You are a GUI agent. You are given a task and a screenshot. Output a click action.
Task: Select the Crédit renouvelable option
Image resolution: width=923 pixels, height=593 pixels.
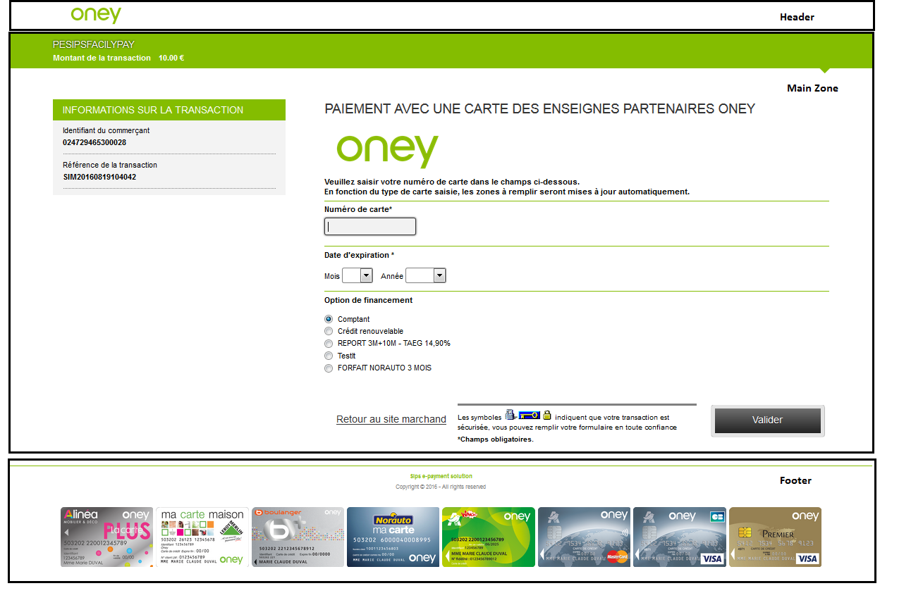(x=329, y=331)
